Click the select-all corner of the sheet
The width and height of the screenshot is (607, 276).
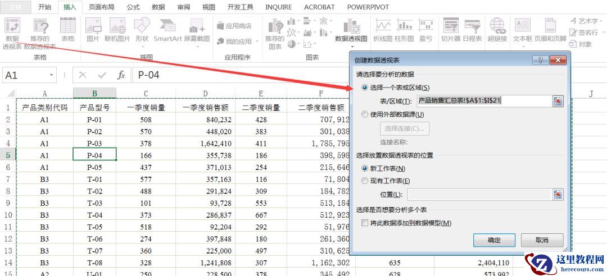(10, 93)
